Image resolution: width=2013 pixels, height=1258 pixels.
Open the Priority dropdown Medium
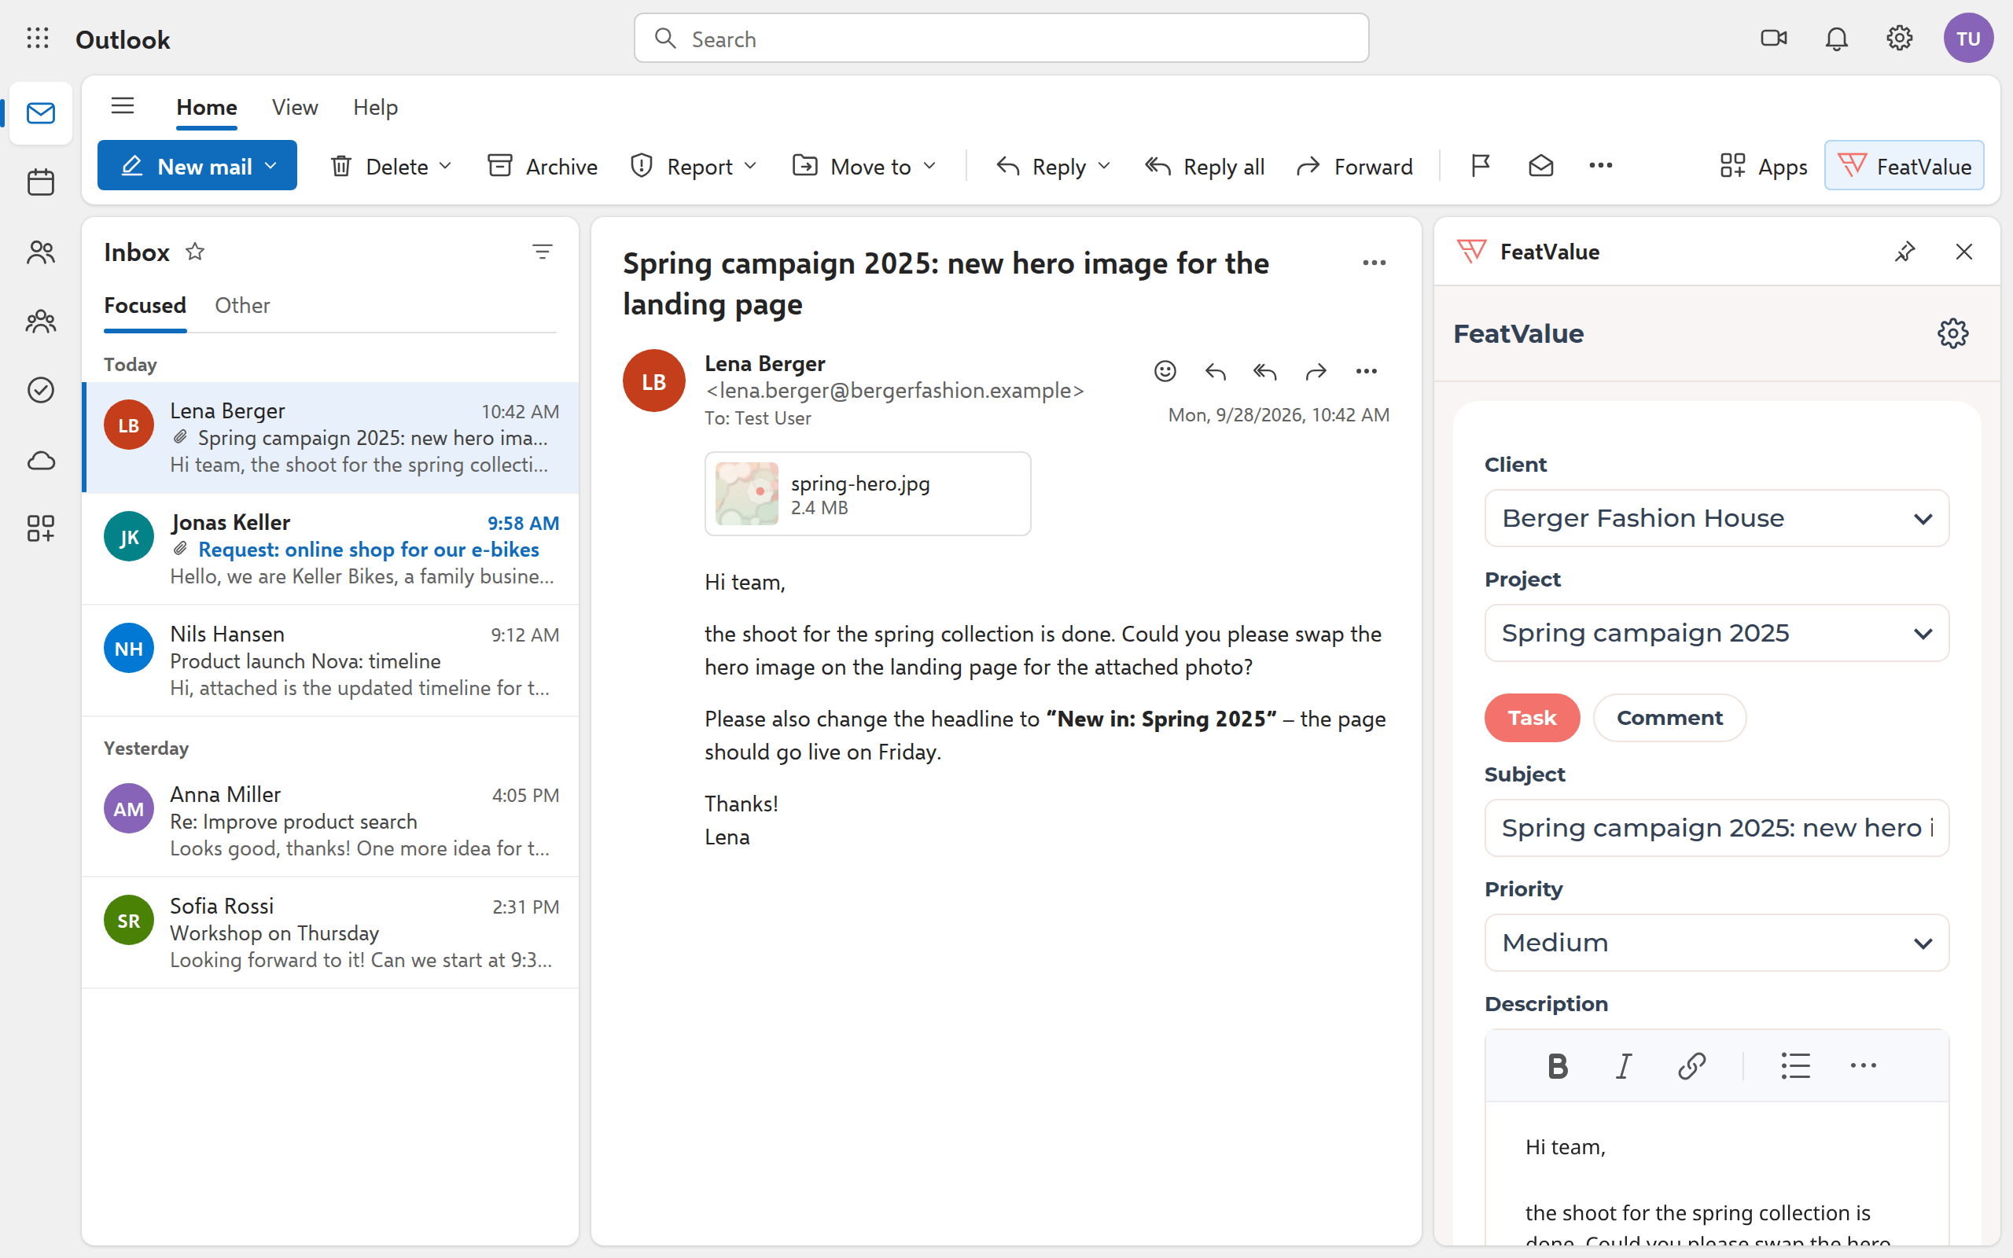tap(1716, 943)
